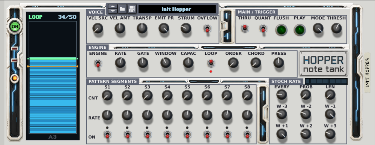Click the HOPPER note tank logo plate
This screenshot has width=375, height=145.
(x=324, y=64)
